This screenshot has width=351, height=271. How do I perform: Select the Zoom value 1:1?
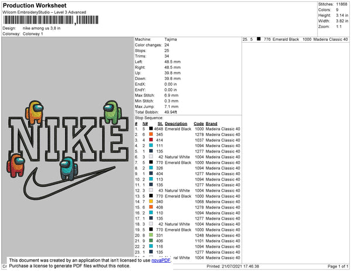click(x=339, y=27)
